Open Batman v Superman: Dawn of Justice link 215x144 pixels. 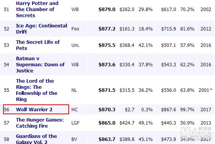(x=40, y=64)
